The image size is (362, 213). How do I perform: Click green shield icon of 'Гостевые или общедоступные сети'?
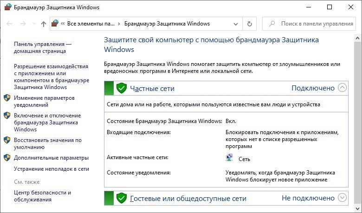point(122,198)
